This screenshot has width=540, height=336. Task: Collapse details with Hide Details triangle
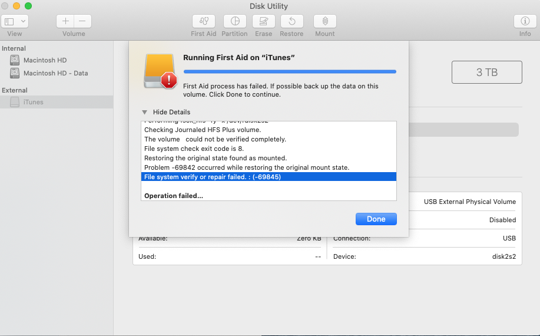(145, 113)
